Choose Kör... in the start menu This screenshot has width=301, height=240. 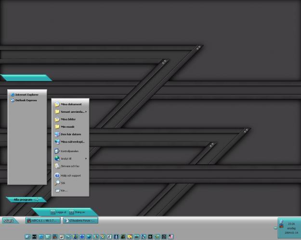tap(64, 191)
